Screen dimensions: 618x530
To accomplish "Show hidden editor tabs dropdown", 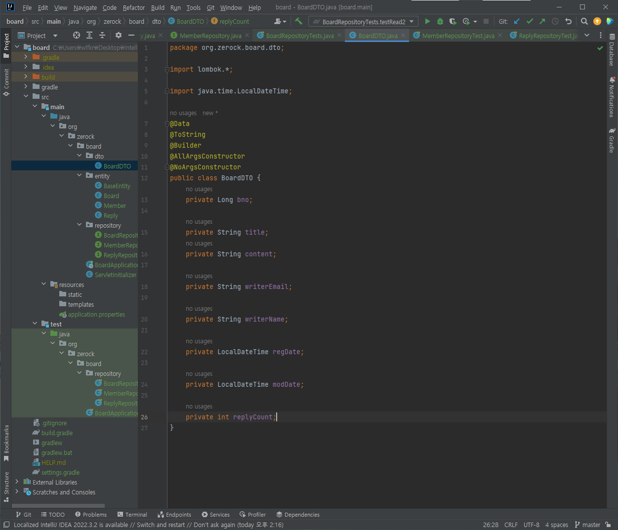I will tap(587, 35).
